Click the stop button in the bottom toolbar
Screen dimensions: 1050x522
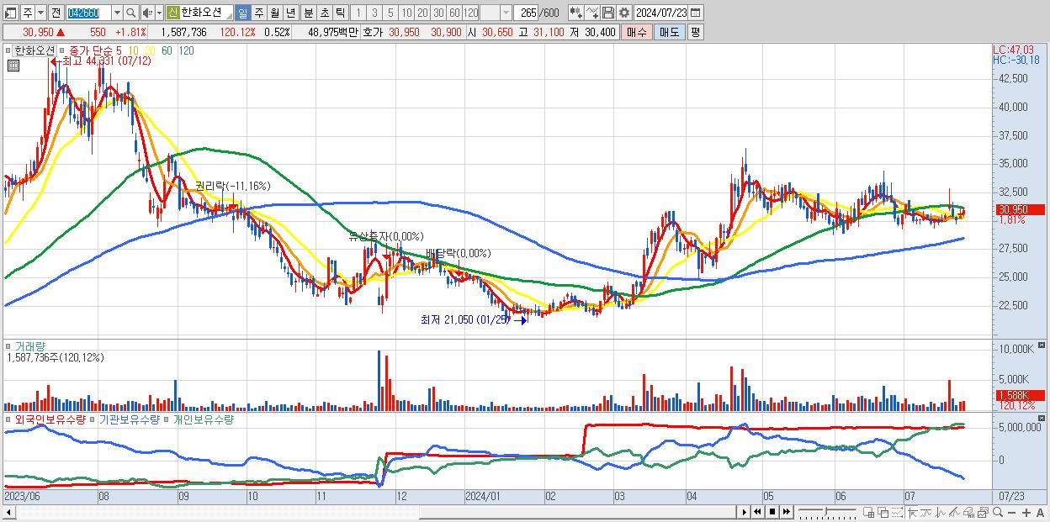(x=772, y=512)
